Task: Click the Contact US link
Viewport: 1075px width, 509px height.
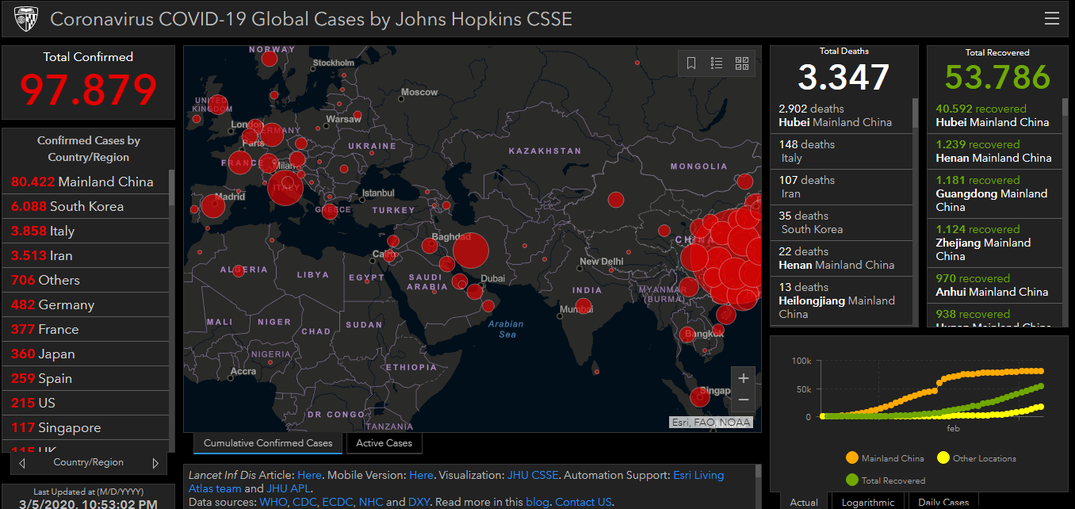Action: [x=583, y=502]
